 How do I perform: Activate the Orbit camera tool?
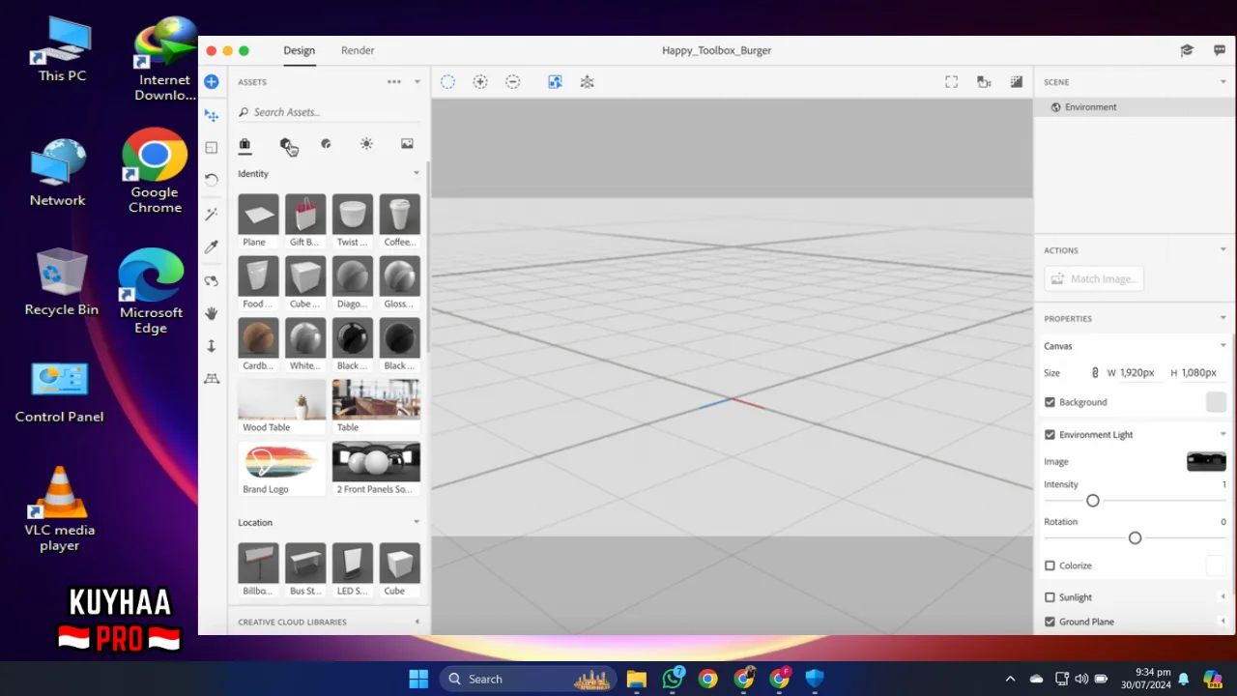212,280
